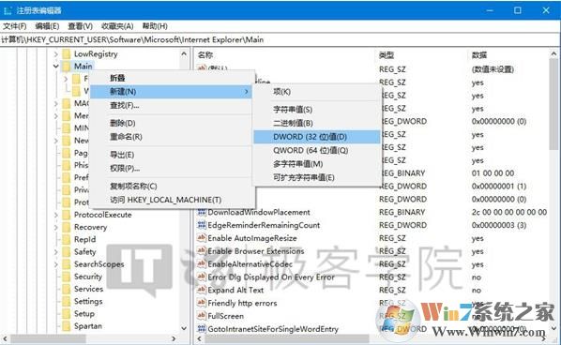
Task: Choose 项(K) in the submenu
Action: point(317,92)
